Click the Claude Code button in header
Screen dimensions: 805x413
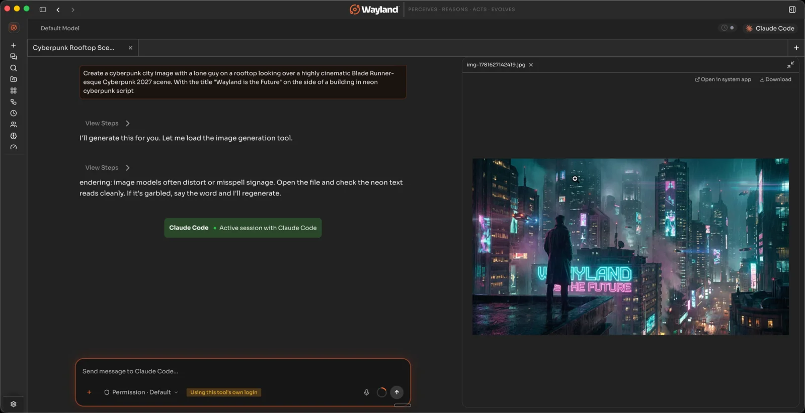770,28
